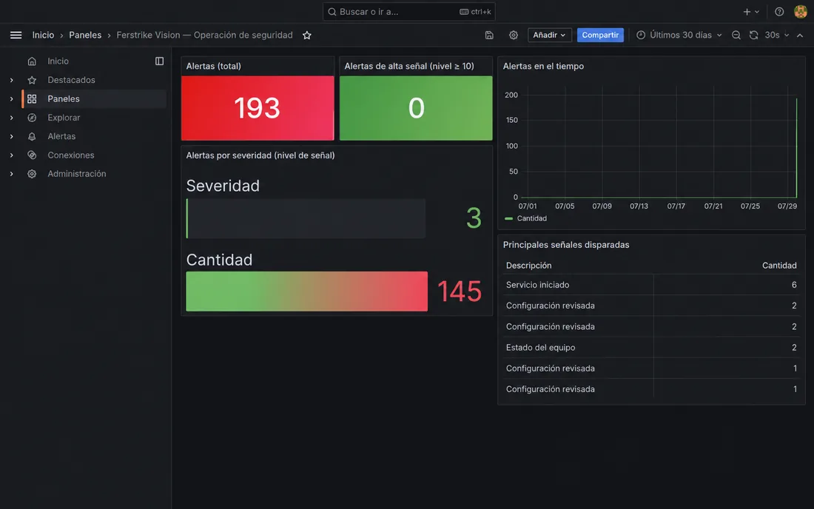Open the Alertas en el tiempo panel title
This screenshot has height=509, width=814.
pos(543,66)
